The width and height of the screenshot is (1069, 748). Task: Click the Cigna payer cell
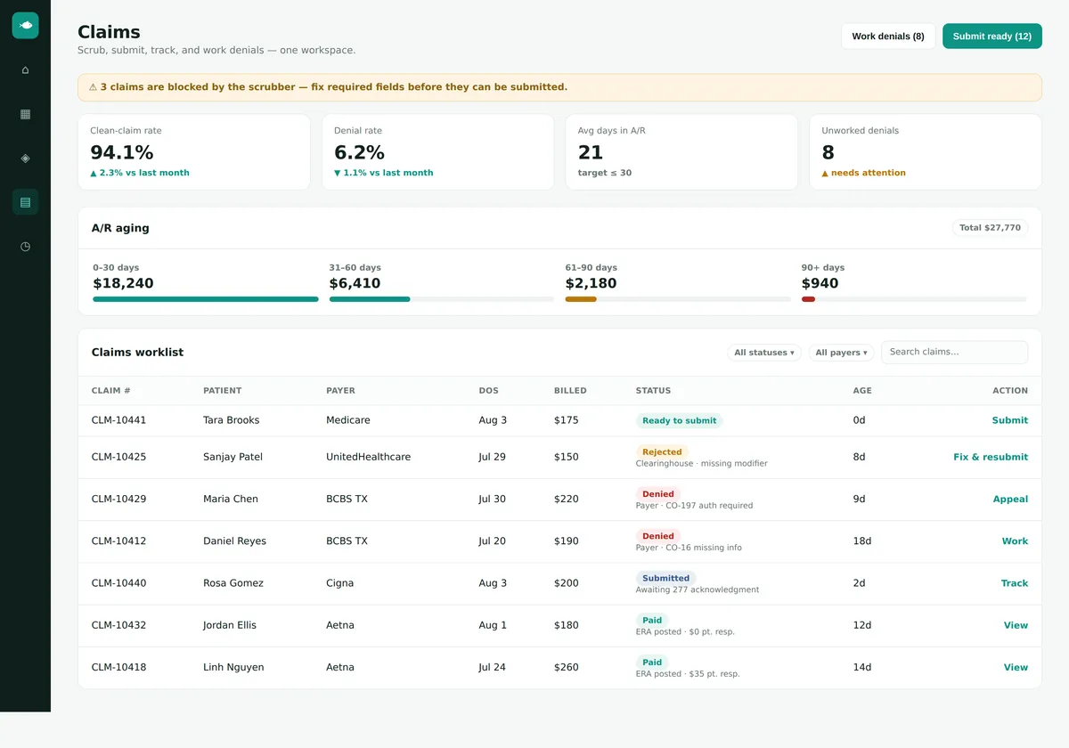(340, 583)
